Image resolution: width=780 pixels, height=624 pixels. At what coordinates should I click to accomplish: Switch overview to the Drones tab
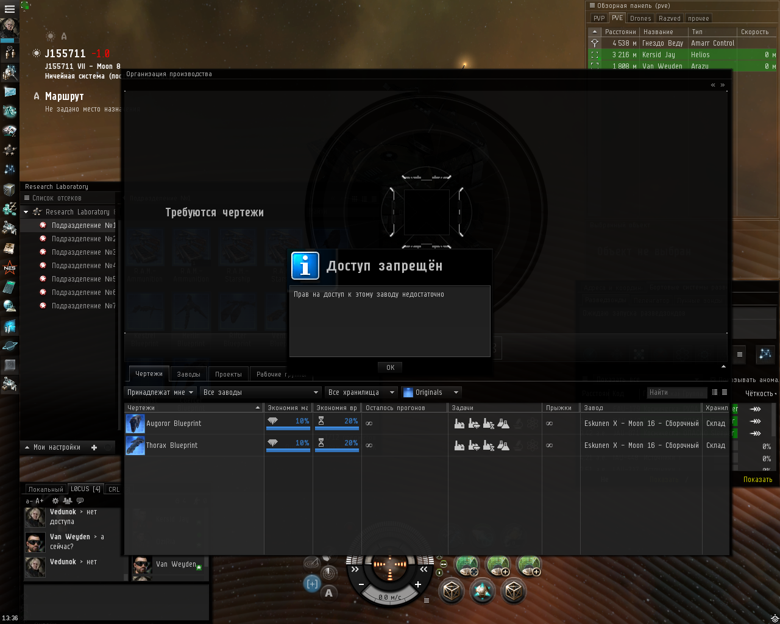[640, 18]
